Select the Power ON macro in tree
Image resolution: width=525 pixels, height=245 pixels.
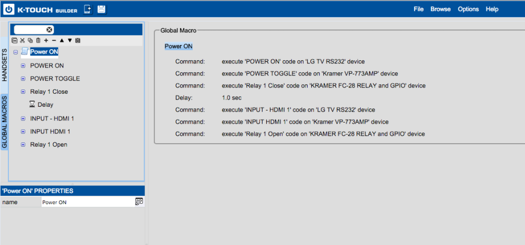(44, 52)
